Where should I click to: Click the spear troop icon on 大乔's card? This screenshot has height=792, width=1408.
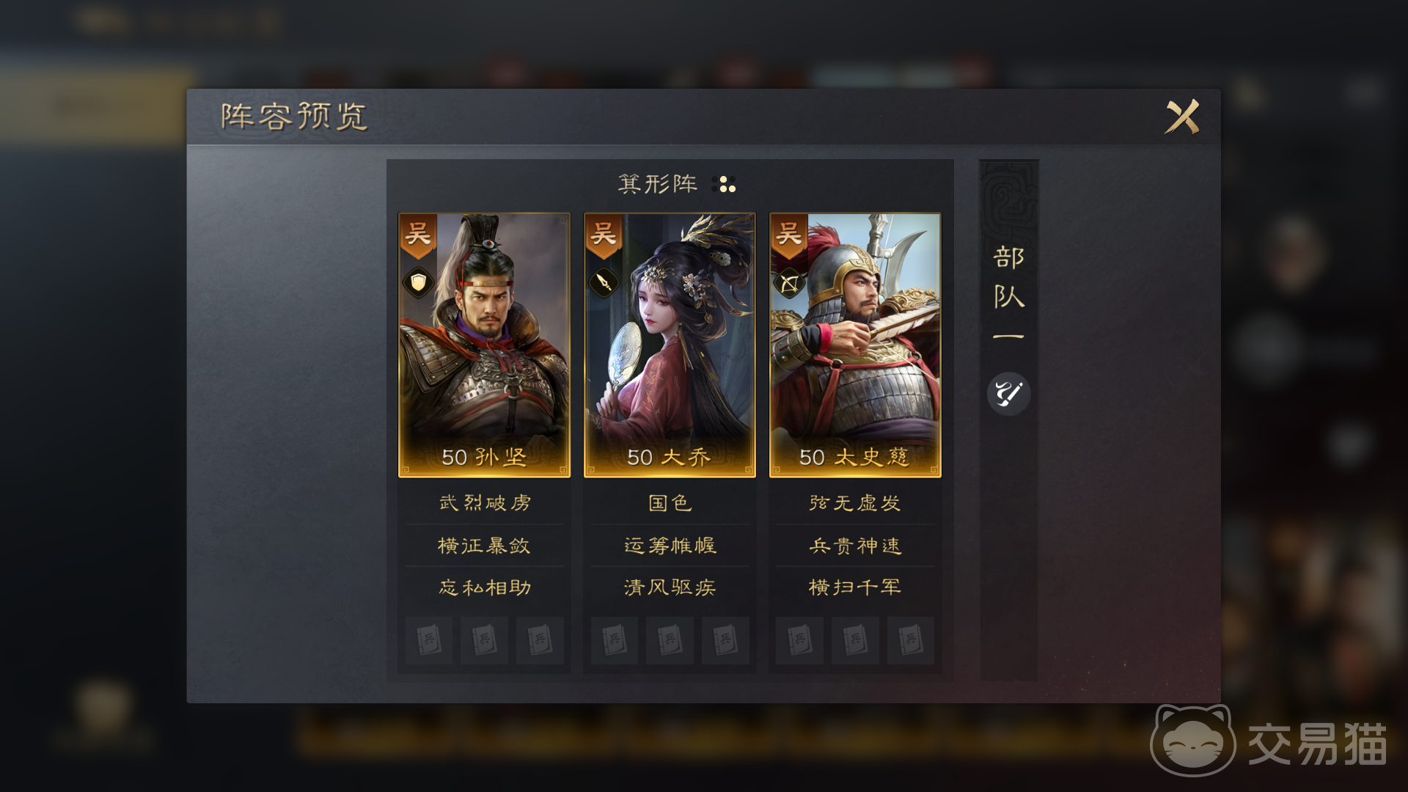pos(604,282)
